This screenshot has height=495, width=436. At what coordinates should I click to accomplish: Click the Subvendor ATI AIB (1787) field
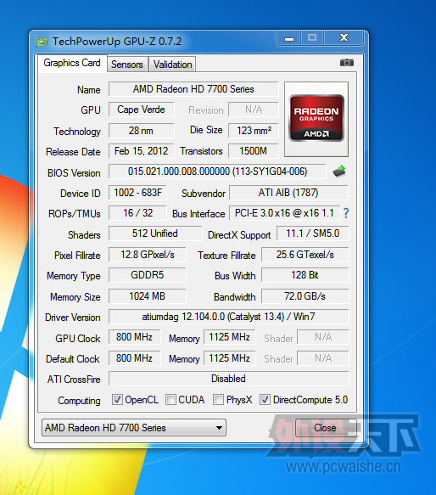point(288,193)
